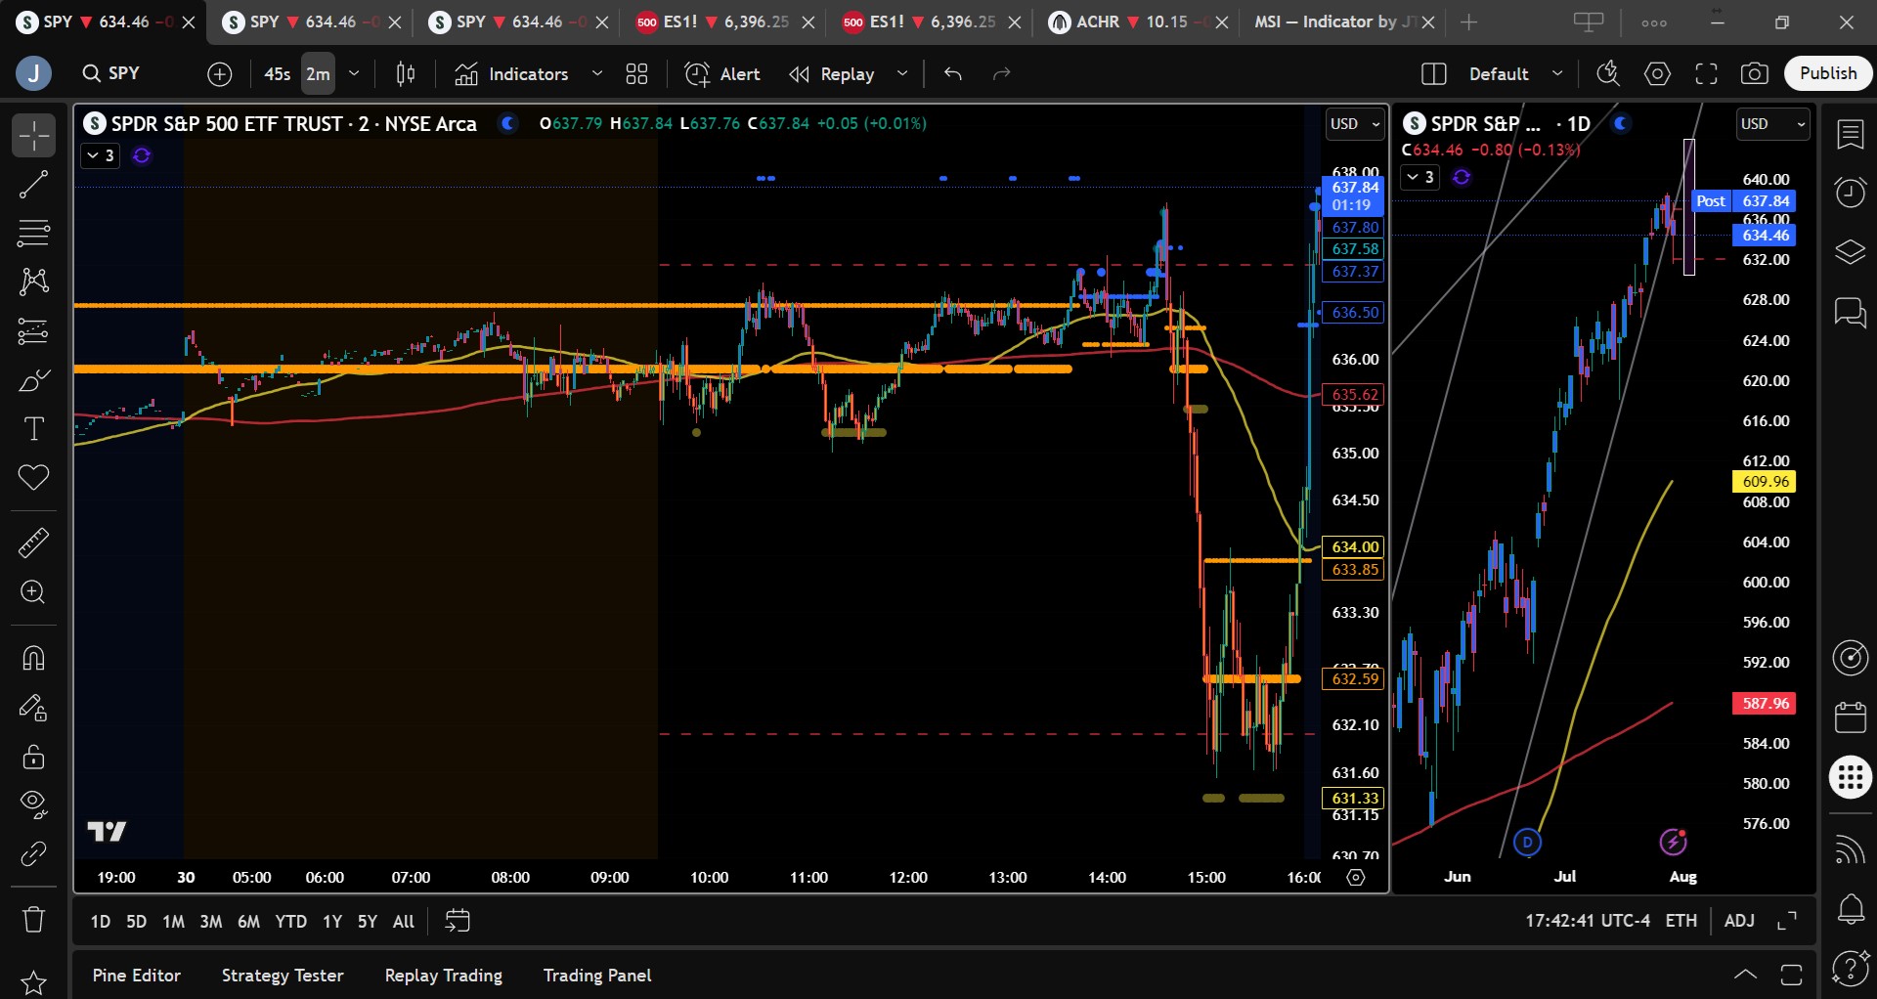Viewport: 1877px width, 999px height.
Task: Open the Pine Editor panel
Action: pos(137,976)
